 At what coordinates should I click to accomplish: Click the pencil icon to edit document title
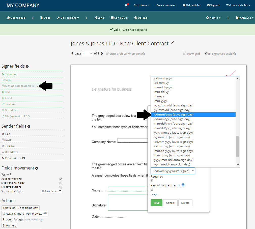pyautogui.click(x=173, y=43)
